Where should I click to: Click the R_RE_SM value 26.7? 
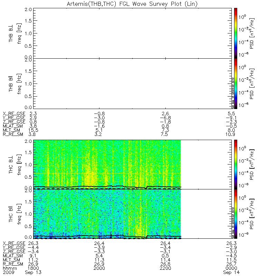(x=231, y=264)
